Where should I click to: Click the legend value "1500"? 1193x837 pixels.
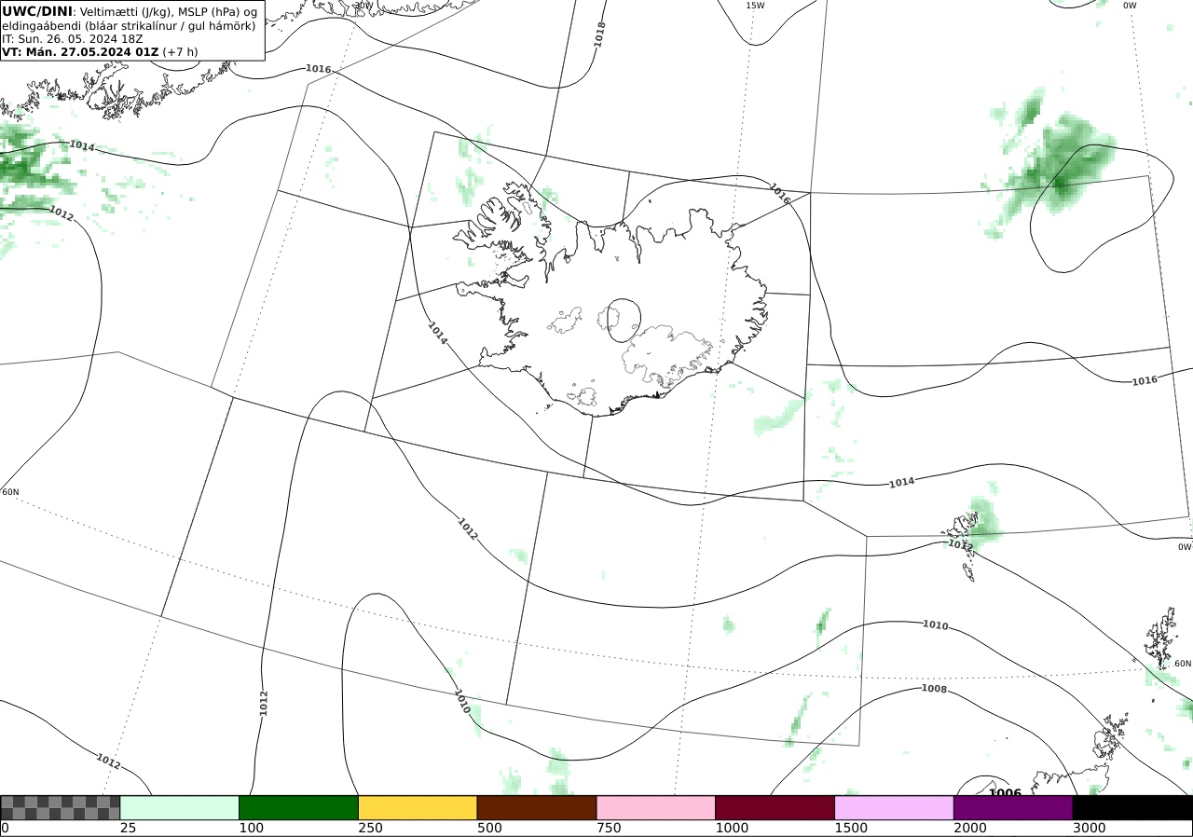pos(851,828)
